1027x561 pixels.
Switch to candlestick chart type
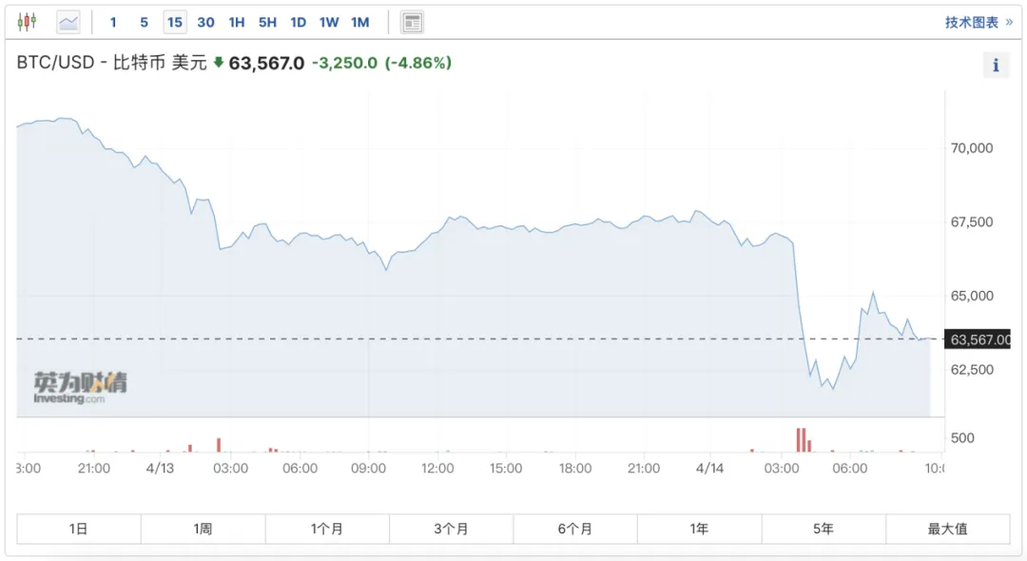pos(27,22)
